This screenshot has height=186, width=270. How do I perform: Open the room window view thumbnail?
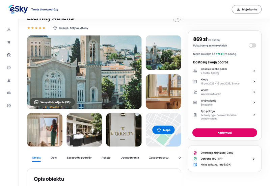point(163,91)
